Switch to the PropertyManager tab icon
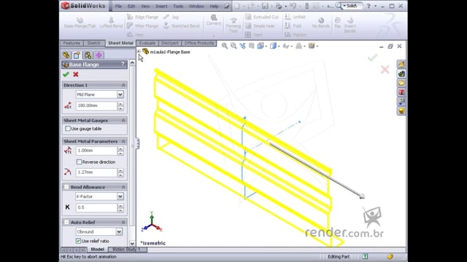Screen dimensions: 467x262 77,55
